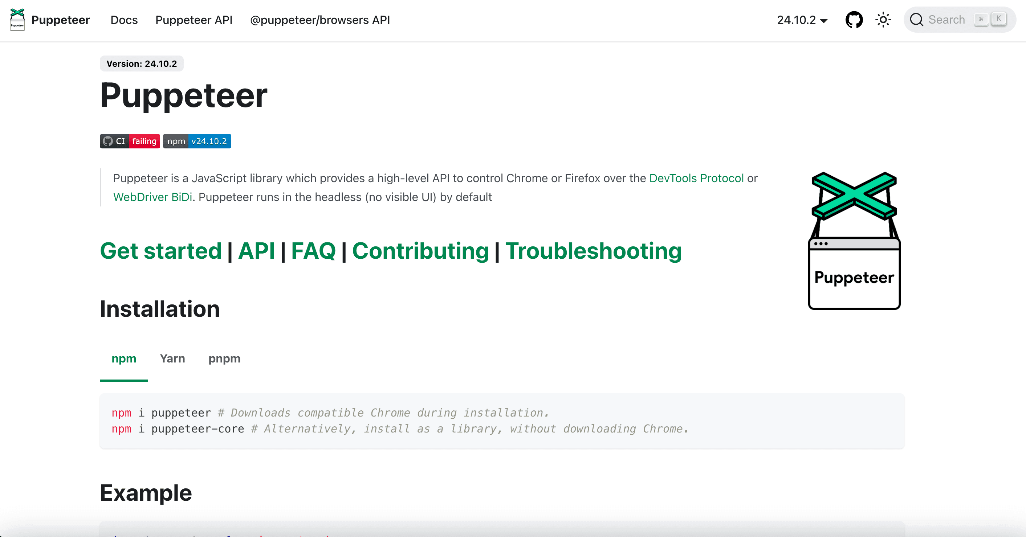Click the search magnifier icon
Viewport: 1026px width, 537px height.
tap(916, 20)
